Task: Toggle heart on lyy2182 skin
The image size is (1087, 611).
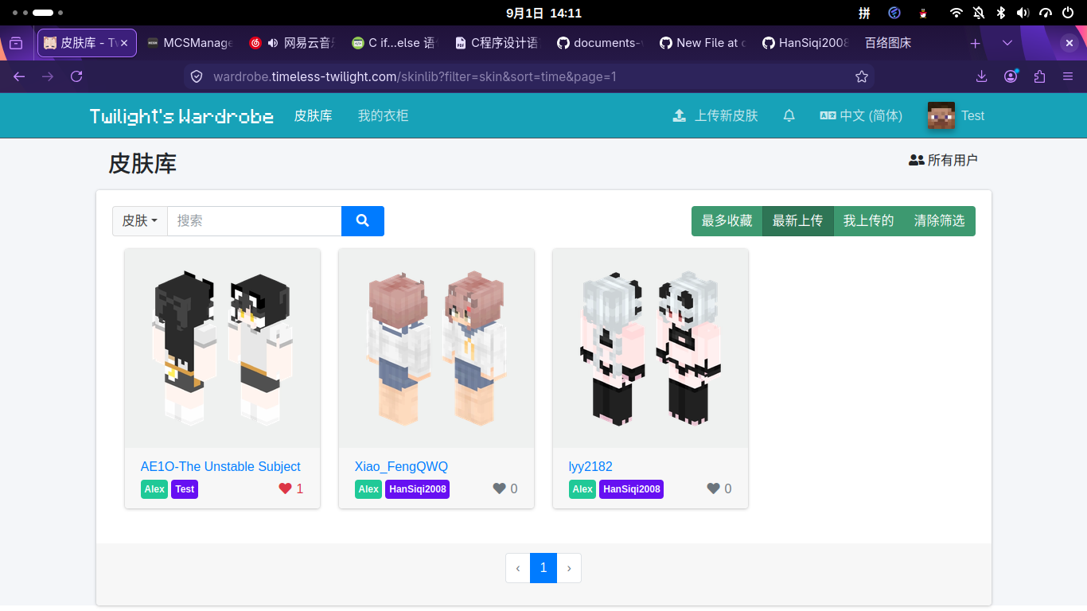Action: pyautogui.click(x=713, y=489)
